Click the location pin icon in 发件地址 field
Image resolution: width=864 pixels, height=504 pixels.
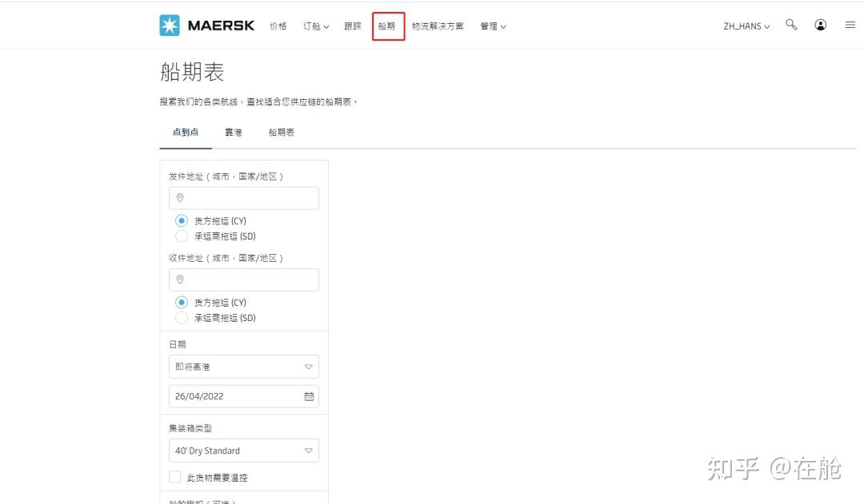point(180,197)
